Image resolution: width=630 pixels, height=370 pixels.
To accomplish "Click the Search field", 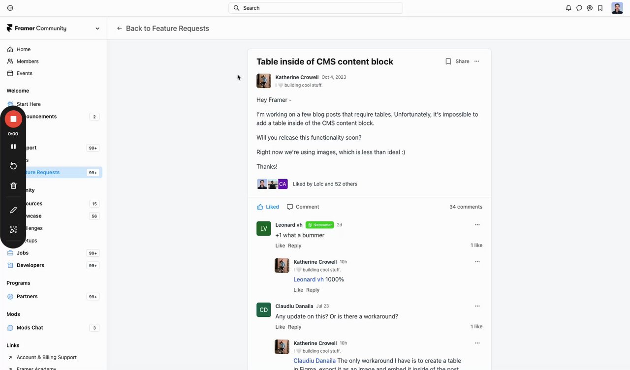I will (x=315, y=8).
